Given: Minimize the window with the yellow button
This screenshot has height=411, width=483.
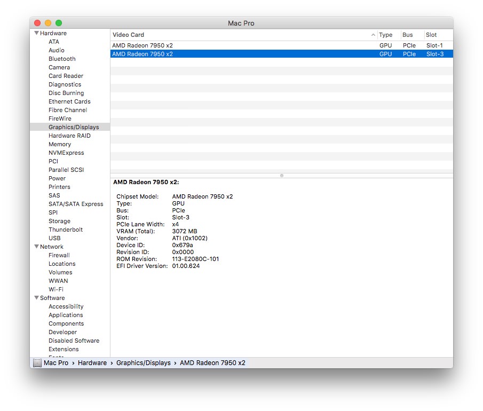Looking at the screenshot, I should click(x=48, y=23).
